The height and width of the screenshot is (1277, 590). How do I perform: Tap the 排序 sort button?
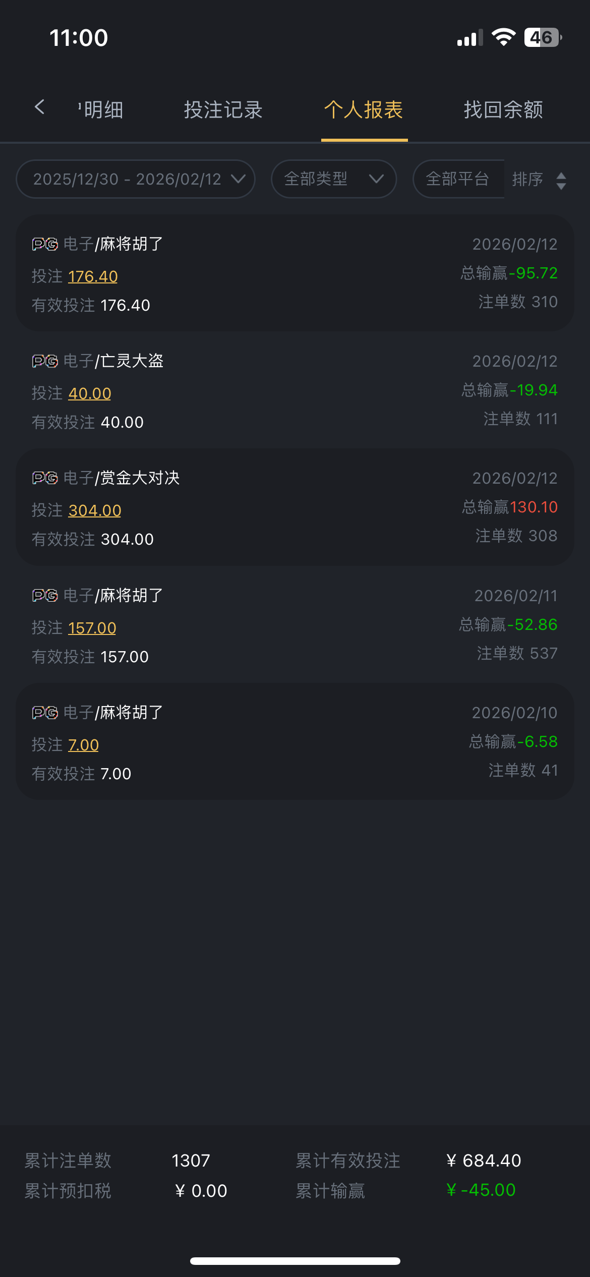pyautogui.click(x=528, y=179)
